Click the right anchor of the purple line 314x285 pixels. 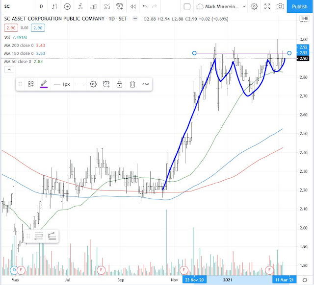pyautogui.click(x=289, y=53)
